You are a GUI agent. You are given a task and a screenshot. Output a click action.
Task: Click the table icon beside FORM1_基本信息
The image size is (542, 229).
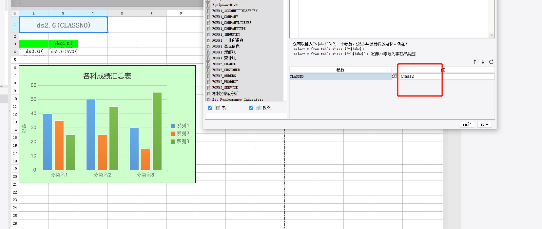click(208, 46)
